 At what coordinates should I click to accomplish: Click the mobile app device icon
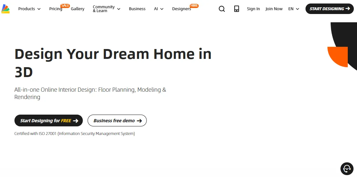[237, 9]
